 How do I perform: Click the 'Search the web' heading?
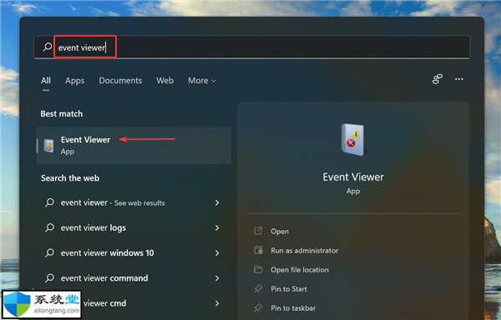click(x=70, y=178)
